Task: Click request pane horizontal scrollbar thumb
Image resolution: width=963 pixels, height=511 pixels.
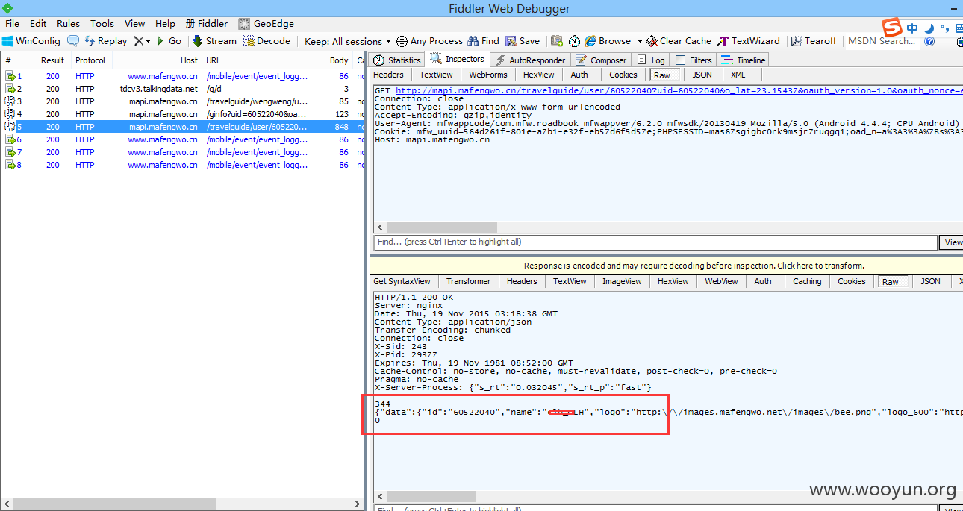Action: coord(441,227)
